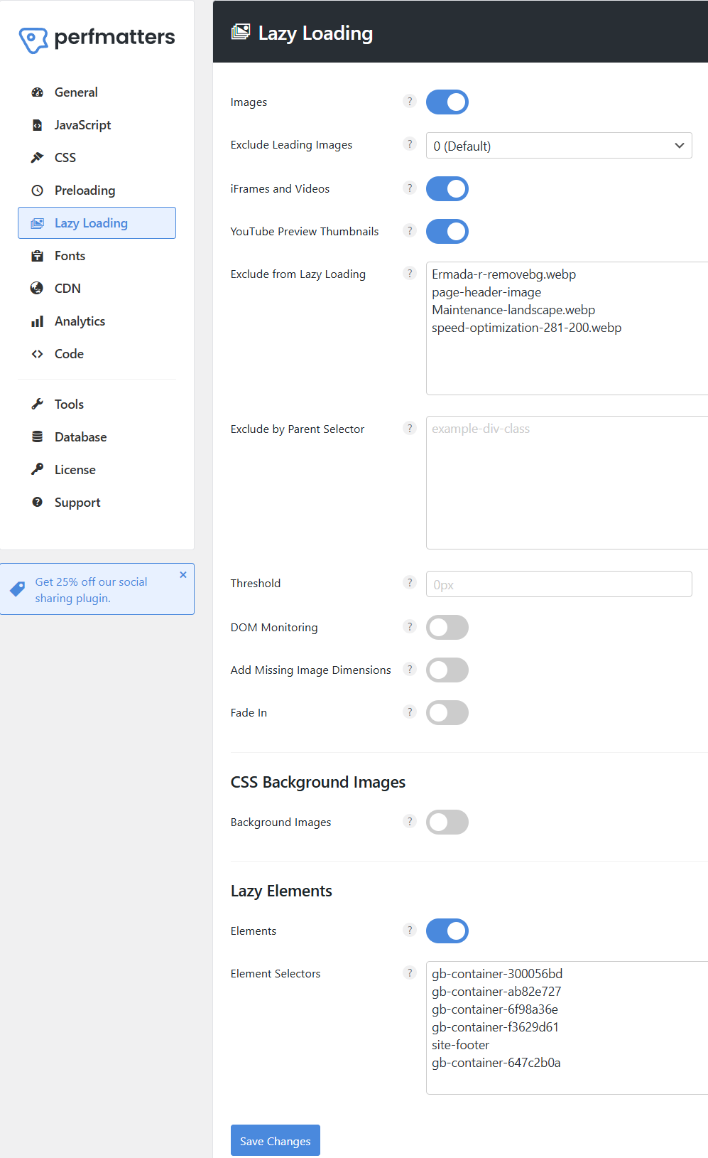Turn on the Fade In toggle
Image resolution: width=708 pixels, height=1158 pixels.
click(447, 713)
